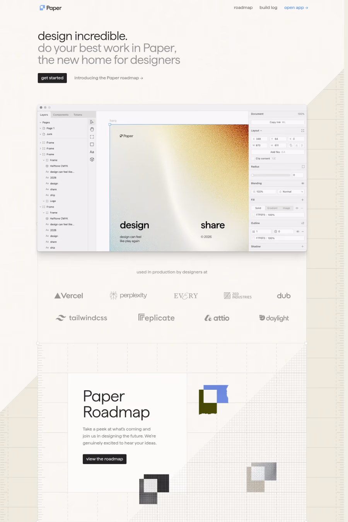Select the hand pan tool
The width and height of the screenshot is (348, 522).
click(x=92, y=129)
